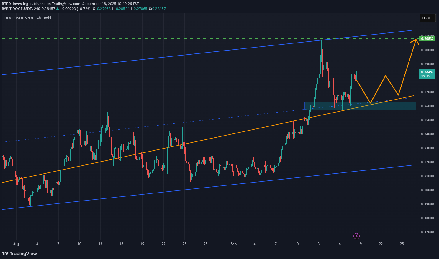Click the 0.30000 price axis label
439x259 pixels.
(427, 50)
